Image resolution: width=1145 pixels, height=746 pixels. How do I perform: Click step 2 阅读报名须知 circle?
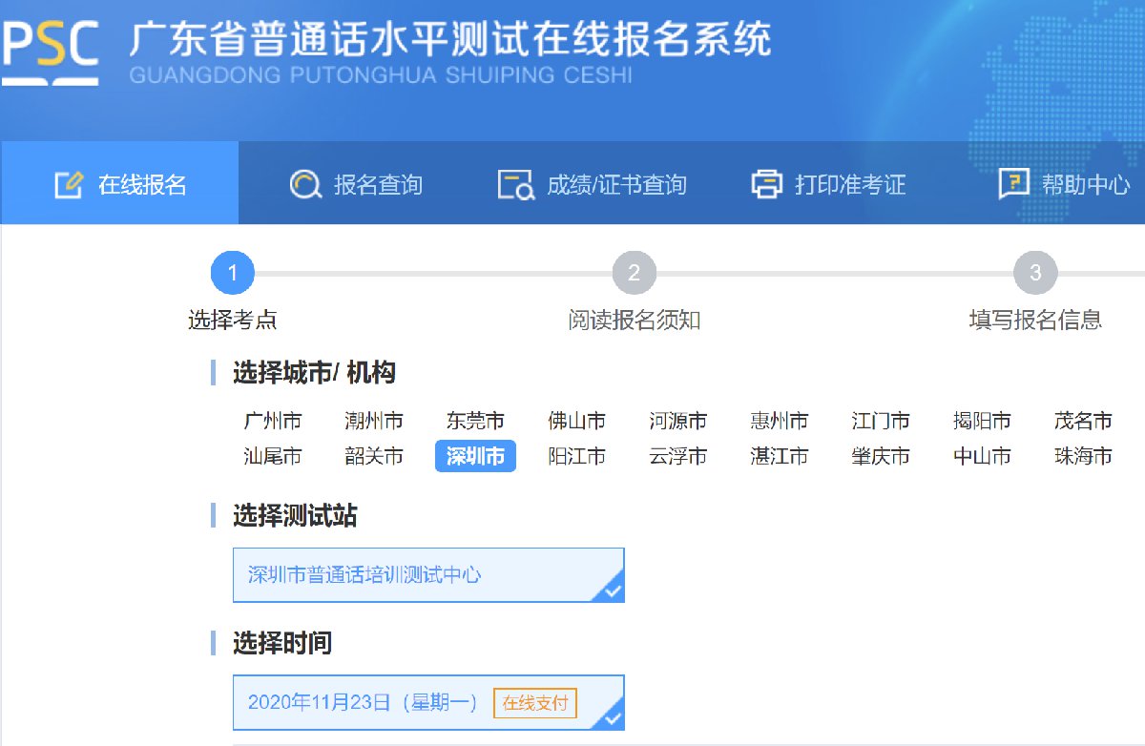tap(635, 275)
